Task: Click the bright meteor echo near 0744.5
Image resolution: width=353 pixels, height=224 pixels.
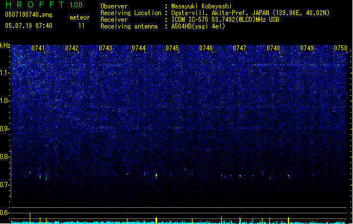Action: (156, 175)
